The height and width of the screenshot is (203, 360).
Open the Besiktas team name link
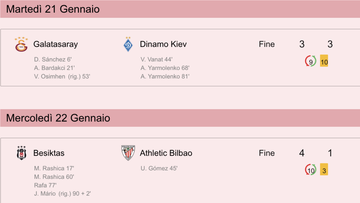pyautogui.click(x=49, y=153)
